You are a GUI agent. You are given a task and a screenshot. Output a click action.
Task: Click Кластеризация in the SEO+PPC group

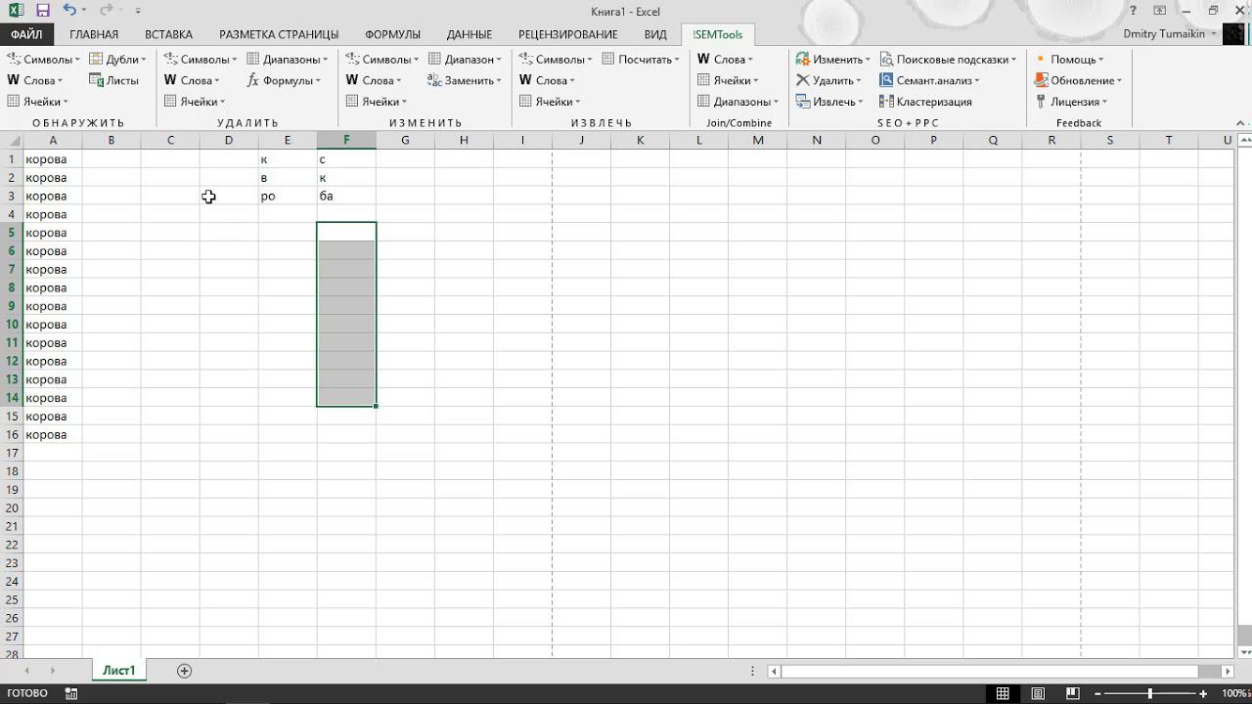coord(925,102)
